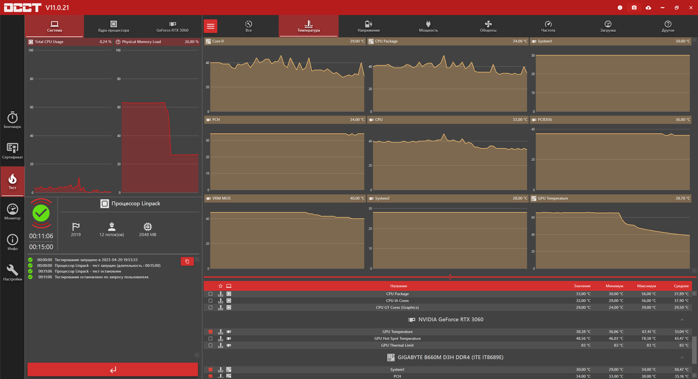Click the red hamburger menu button
Screen dimensions: 698x379
point(211,26)
